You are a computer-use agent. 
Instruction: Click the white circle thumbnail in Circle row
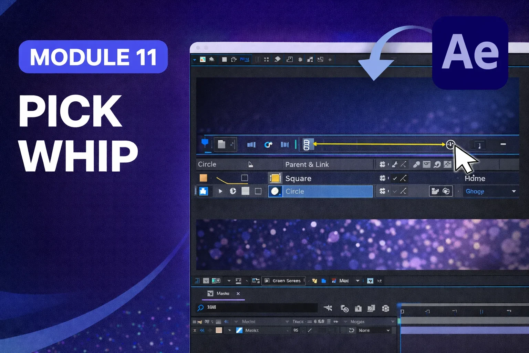click(275, 191)
